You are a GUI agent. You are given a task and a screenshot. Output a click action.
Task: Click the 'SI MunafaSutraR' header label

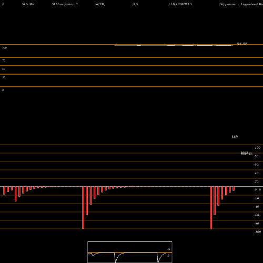[65, 4]
